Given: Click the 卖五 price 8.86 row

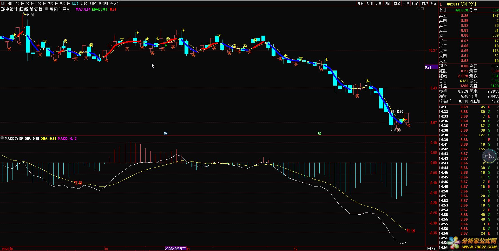Looking at the screenshot, I should [469, 16].
